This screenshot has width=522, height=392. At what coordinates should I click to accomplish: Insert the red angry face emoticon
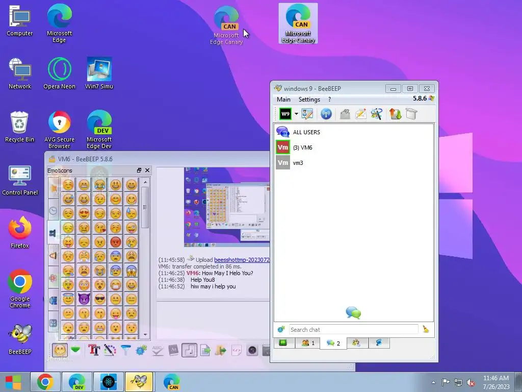click(x=116, y=241)
